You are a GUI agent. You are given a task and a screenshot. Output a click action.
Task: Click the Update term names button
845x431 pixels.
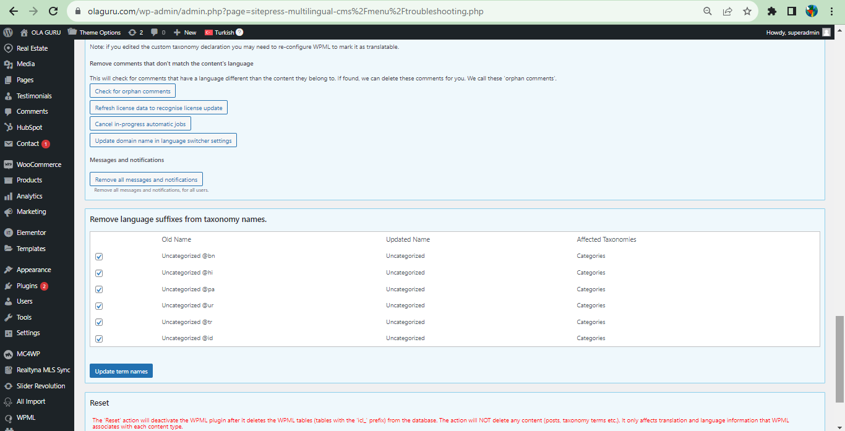click(121, 371)
